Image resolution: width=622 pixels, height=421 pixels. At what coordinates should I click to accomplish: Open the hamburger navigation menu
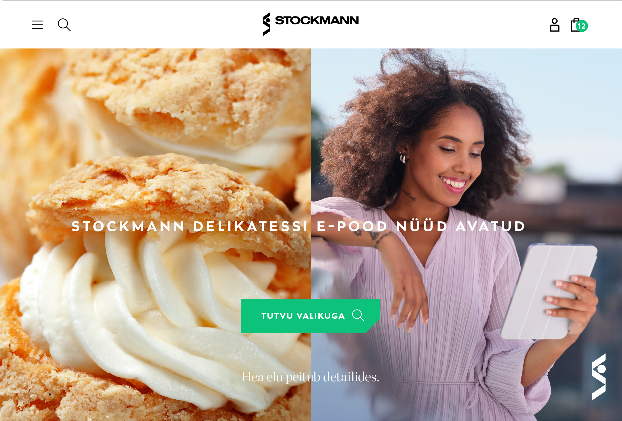37,25
